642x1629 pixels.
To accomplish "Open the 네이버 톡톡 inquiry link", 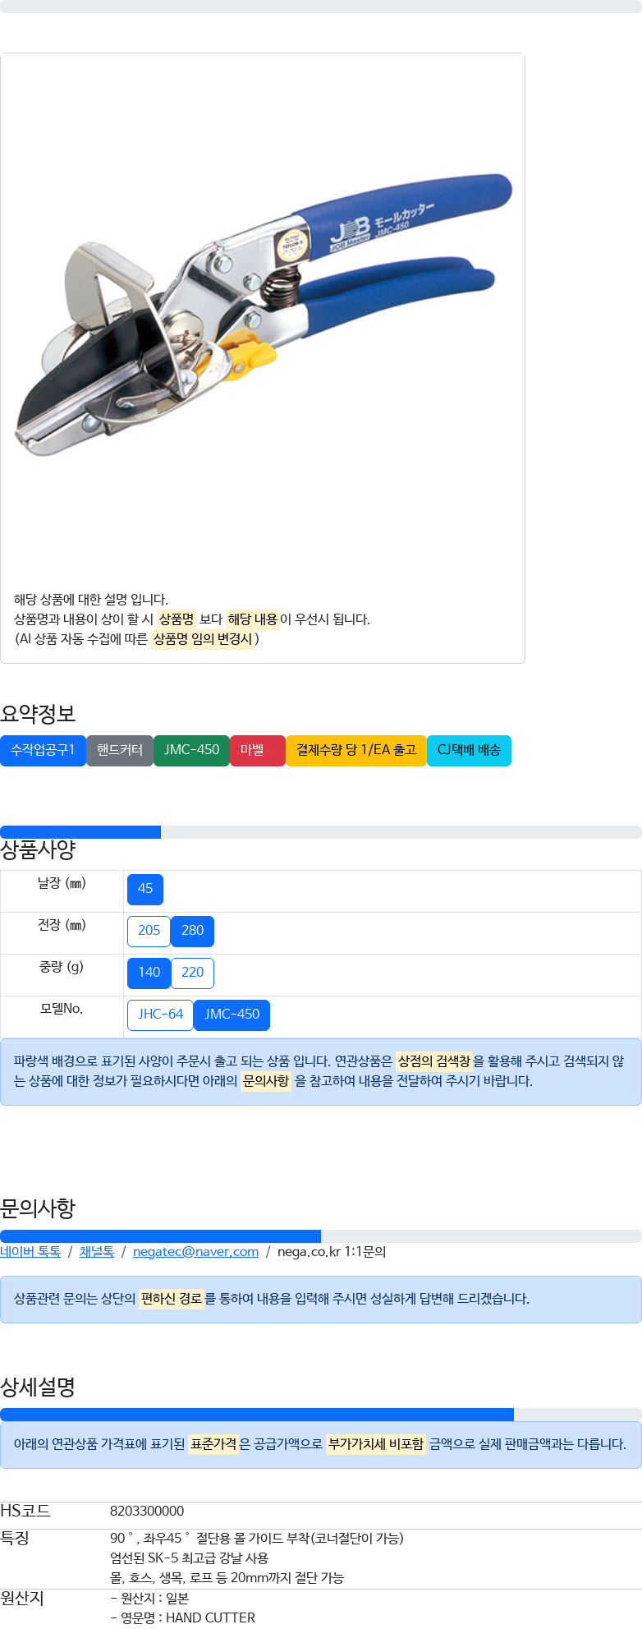I will [30, 1252].
